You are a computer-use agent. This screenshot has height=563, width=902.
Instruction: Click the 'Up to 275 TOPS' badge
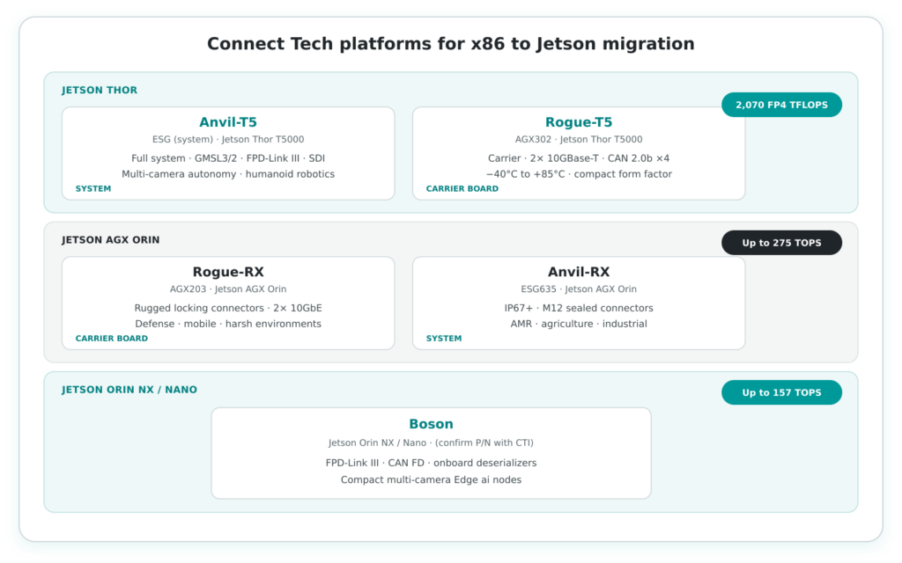(781, 243)
